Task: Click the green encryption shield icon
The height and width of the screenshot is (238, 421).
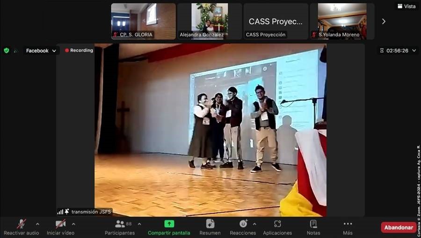Action: (7, 50)
